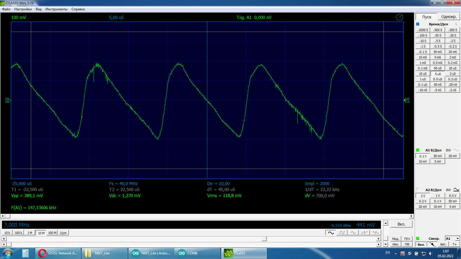The image size is (461, 259).
Task: Set time base to 2 mS
Action: pyautogui.click(x=453, y=57)
